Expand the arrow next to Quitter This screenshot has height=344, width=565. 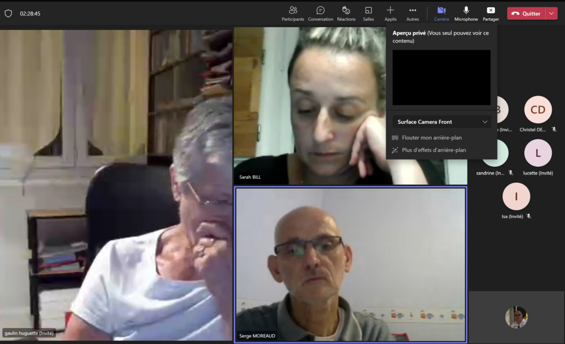tap(552, 13)
